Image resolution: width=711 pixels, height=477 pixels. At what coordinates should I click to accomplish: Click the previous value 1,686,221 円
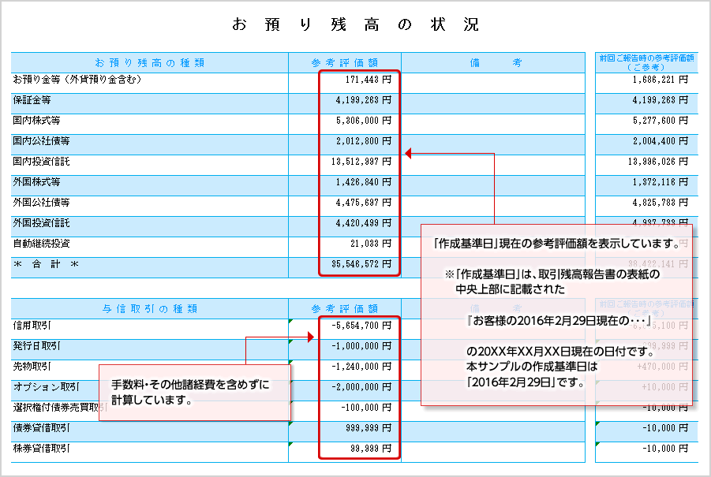[660, 80]
